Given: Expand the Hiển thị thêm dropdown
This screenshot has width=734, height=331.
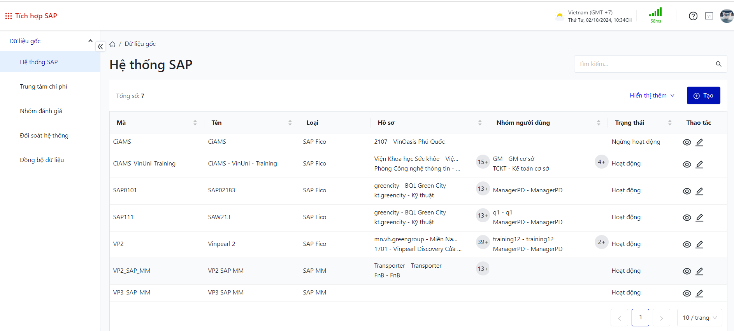Looking at the screenshot, I should pyautogui.click(x=652, y=96).
